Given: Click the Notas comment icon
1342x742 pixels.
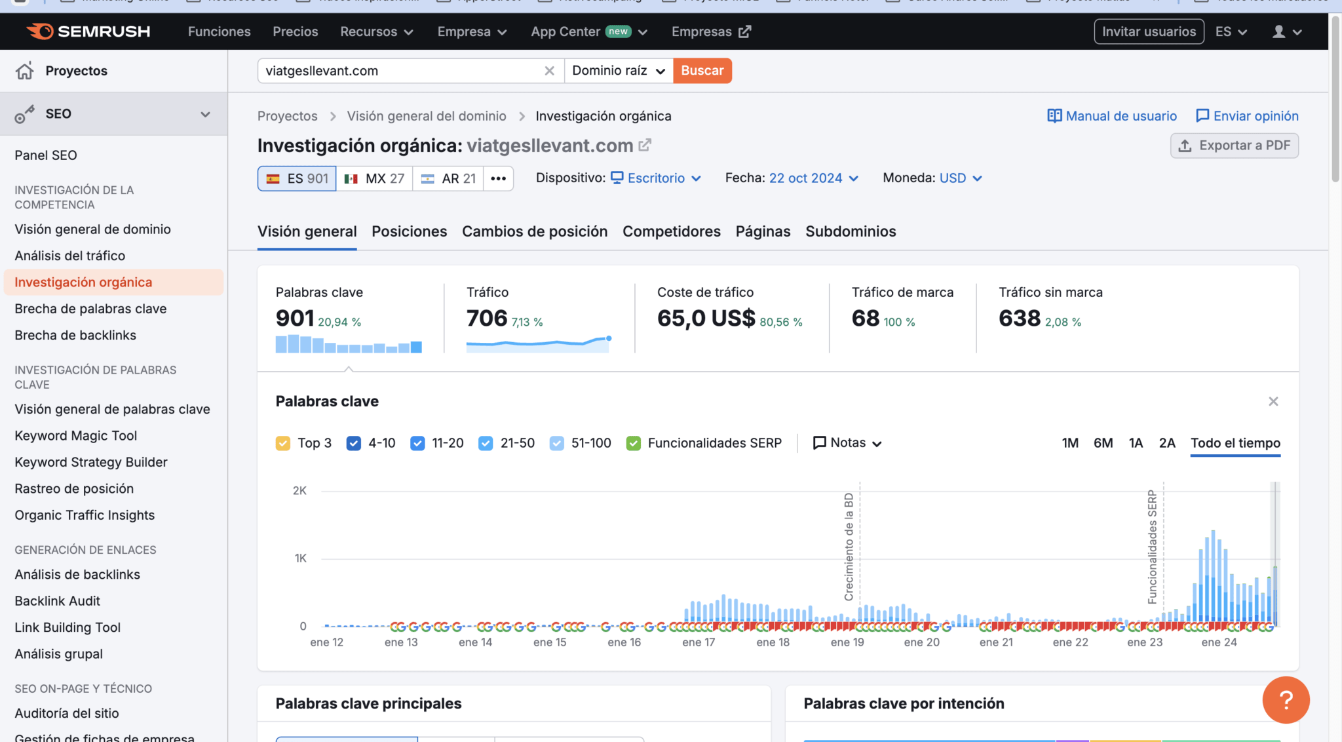Looking at the screenshot, I should (819, 443).
